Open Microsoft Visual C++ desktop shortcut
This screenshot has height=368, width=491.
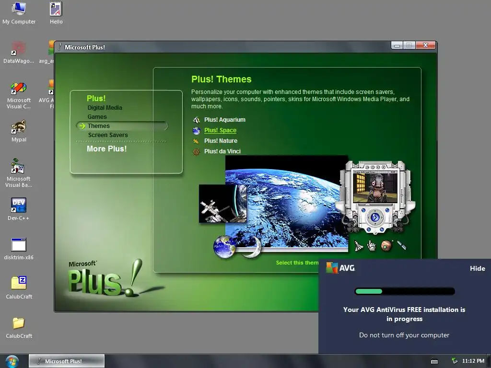pyautogui.click(x=19, y=95)
